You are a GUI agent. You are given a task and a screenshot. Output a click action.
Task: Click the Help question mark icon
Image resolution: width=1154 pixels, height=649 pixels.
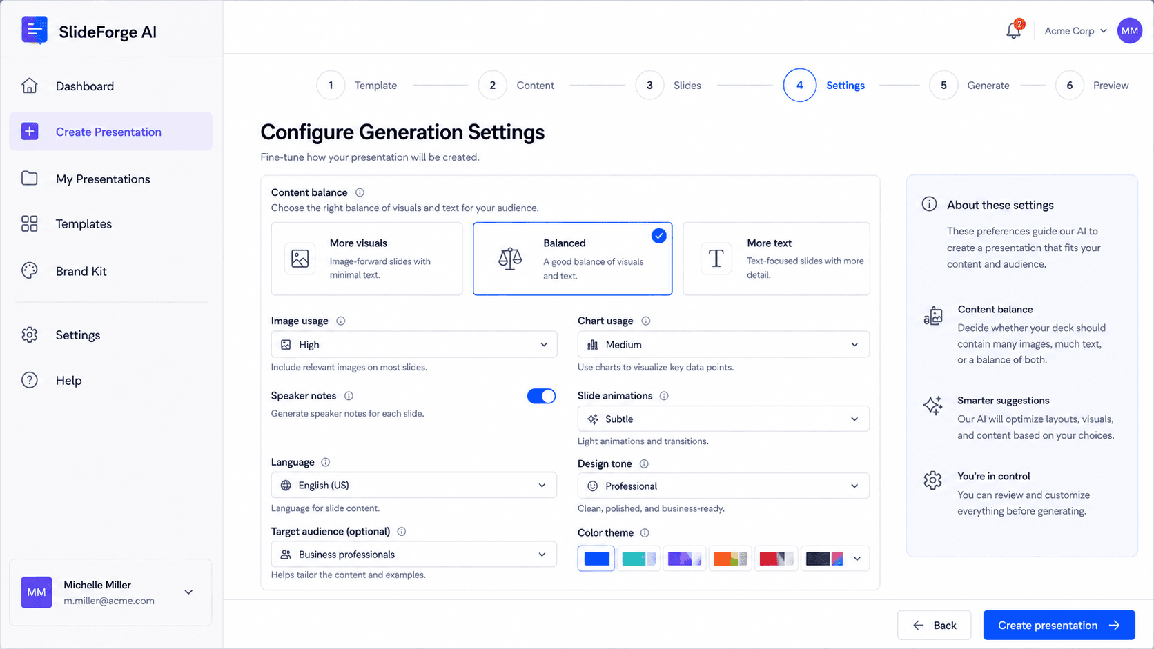click(30, 380)
